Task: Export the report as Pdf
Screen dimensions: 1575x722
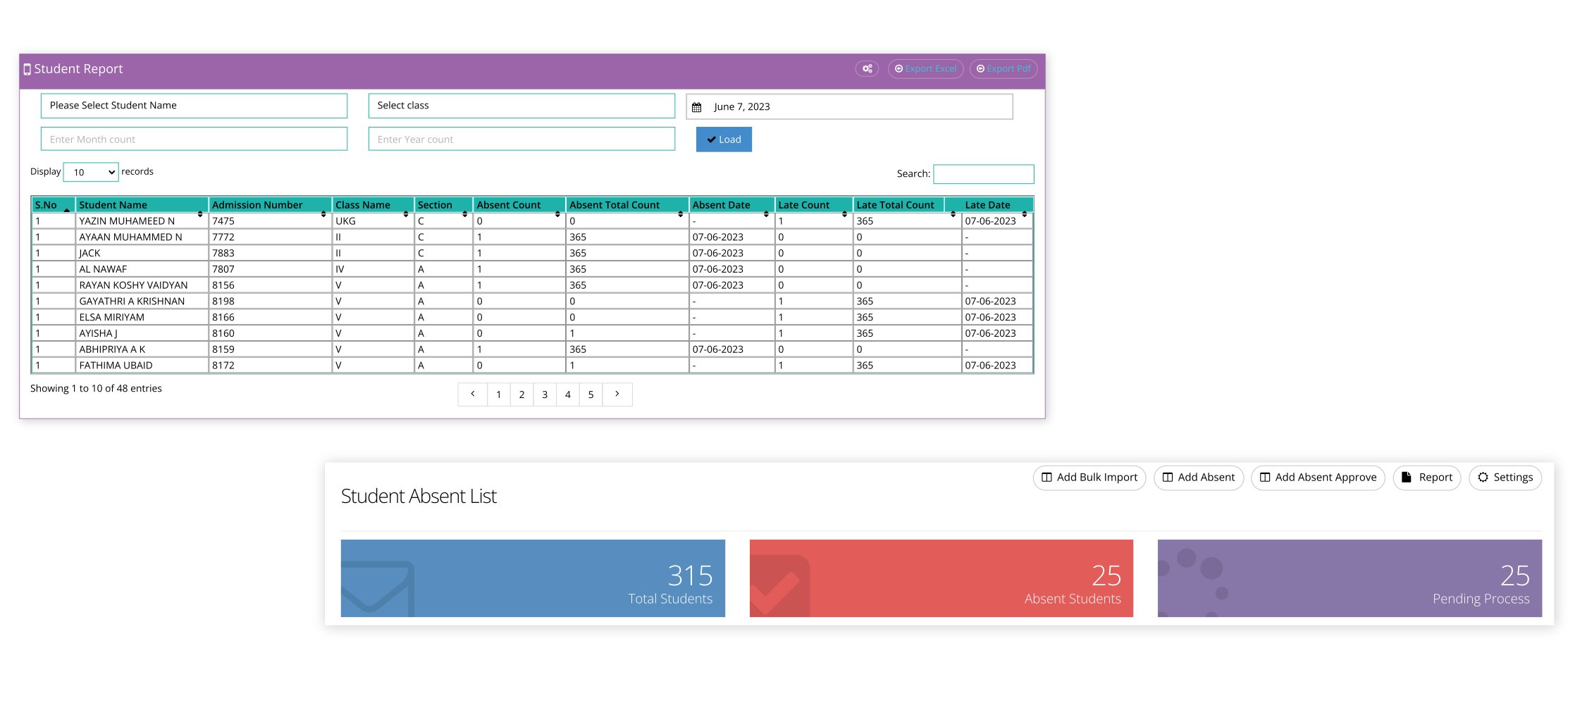Action: click(1003, 69)
